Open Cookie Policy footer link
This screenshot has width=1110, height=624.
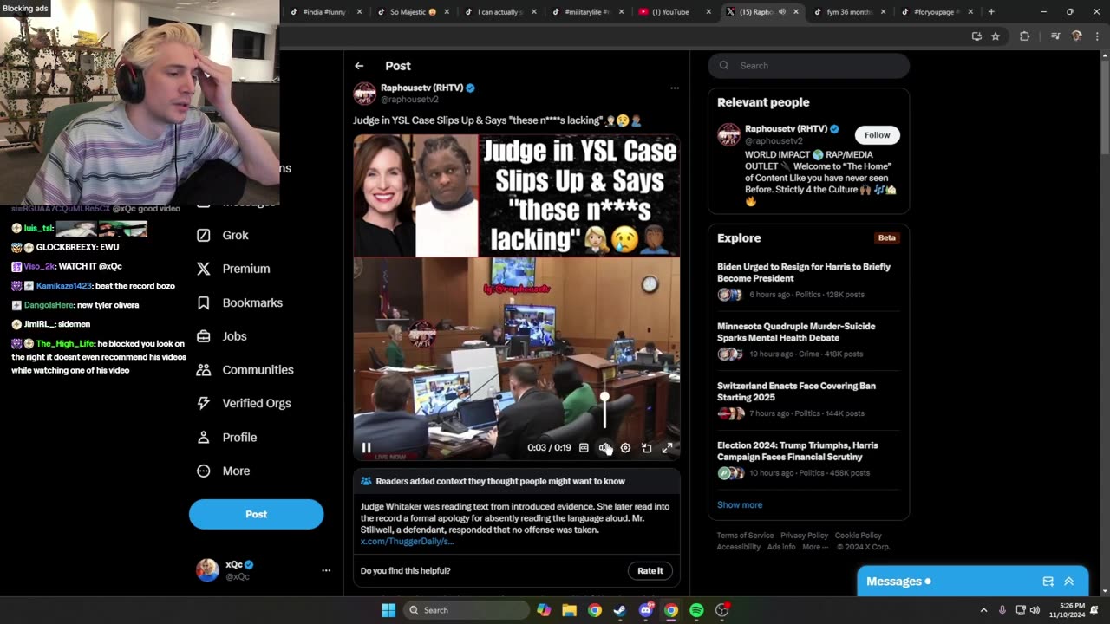(858, 536)
